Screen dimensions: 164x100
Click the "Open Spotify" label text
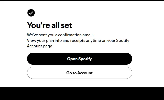click(80, 59)
